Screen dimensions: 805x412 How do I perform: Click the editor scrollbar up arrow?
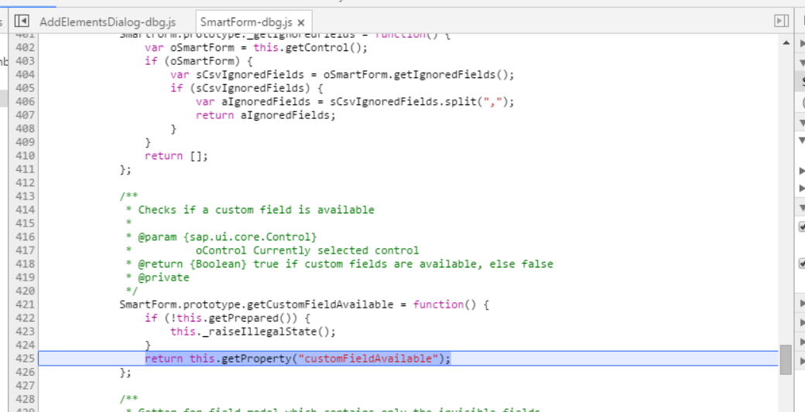786,43
